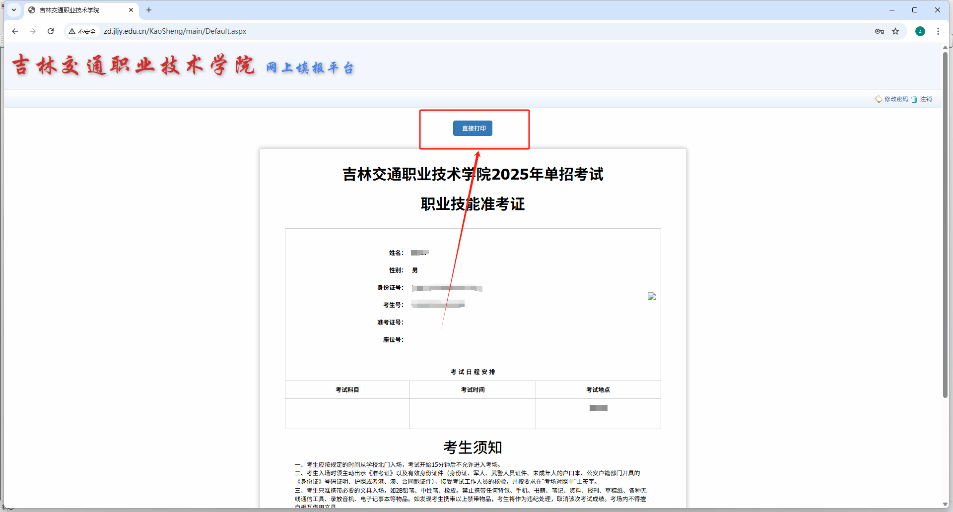Screen dimensions: 953x512
Task: Close the 吉林交通职业技术学院 tab
Action: (x=131, y=10)
